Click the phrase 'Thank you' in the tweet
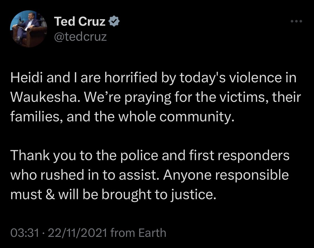314x248 pixels. [x=43, y=156]
